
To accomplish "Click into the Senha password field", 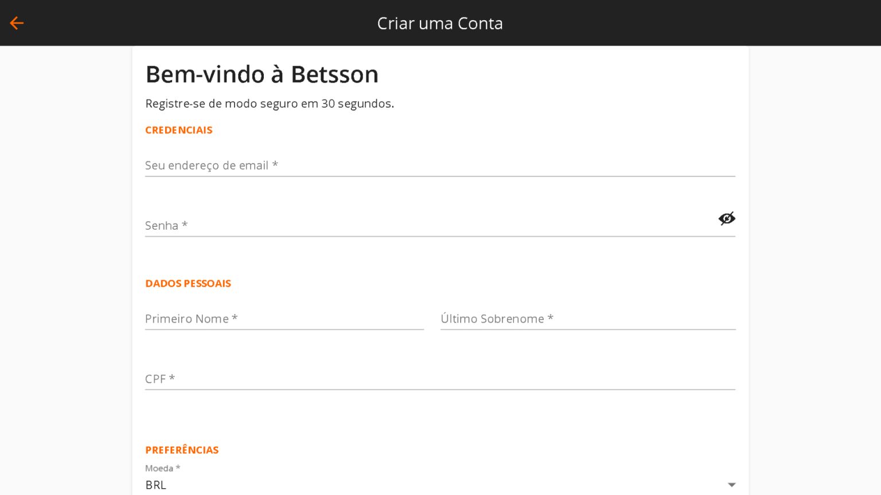I will click(x=430, y=225).
